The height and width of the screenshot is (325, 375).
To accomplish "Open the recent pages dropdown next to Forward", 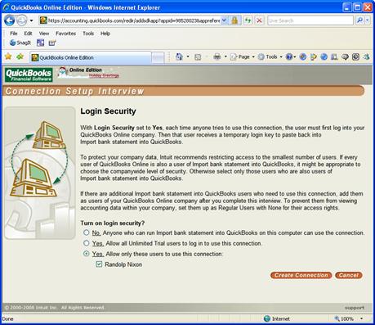I will [x=31, y=20].
